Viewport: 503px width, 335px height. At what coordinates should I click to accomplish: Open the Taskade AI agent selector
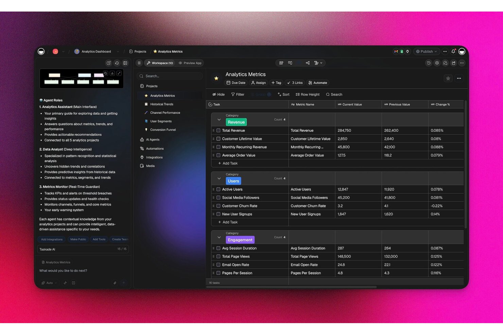click(83, 249)
